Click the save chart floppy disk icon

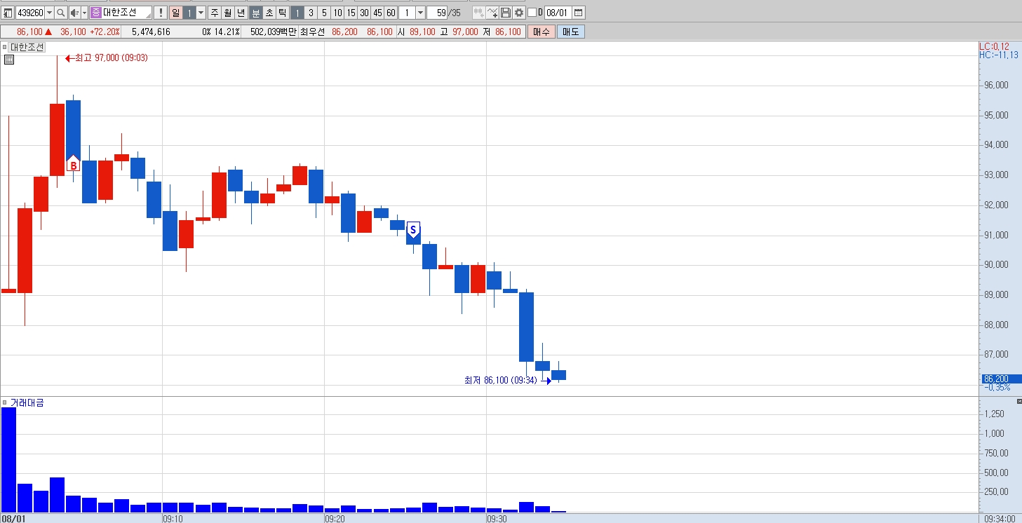click(505, 13)
